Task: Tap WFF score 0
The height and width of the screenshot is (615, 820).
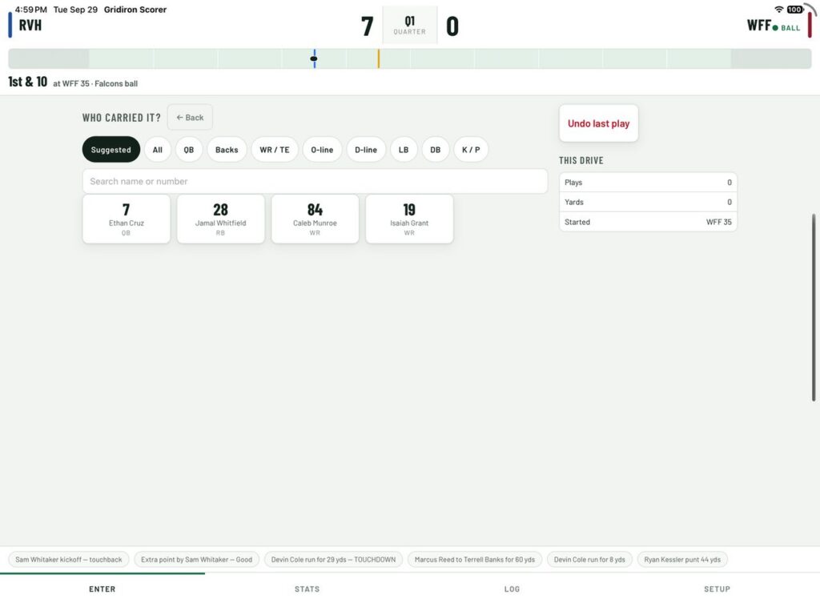Action: click(x=452, y=26)
